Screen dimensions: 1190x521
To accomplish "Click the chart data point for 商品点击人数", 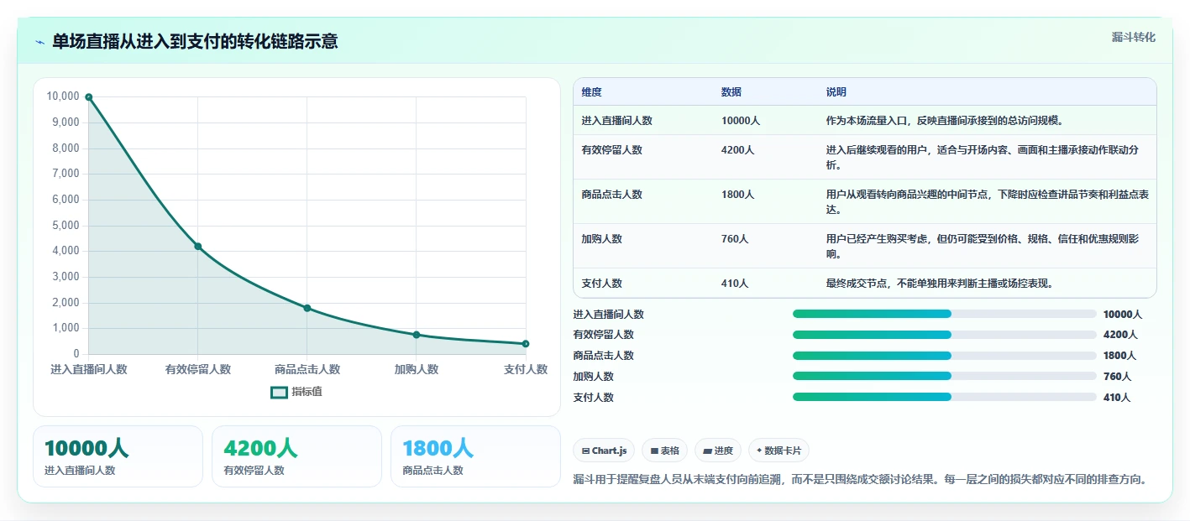I will pos(307,308).
